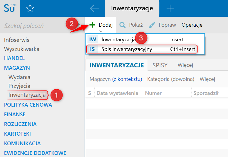Select the Inwentaryzacje window tab
Viewport: 228px width, 157px height.
(132, 8)
